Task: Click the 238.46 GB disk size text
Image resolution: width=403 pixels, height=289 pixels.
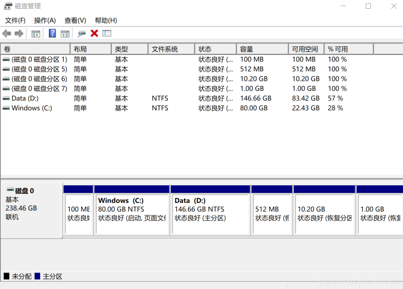Action: 21,208
